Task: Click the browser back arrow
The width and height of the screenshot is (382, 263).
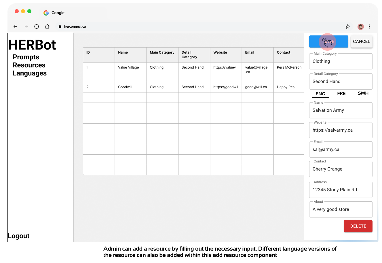Action: tap(16, 27)
